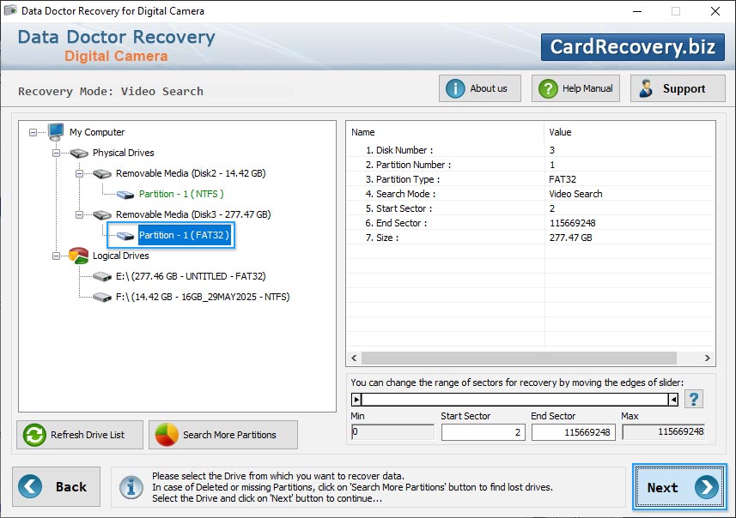Select Removable Media (Disk2 - 14.42 GB)
The image size is (736, 518).
click(x=191, y=173)
